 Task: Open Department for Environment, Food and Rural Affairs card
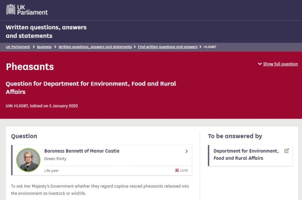[x=246, y=154]
